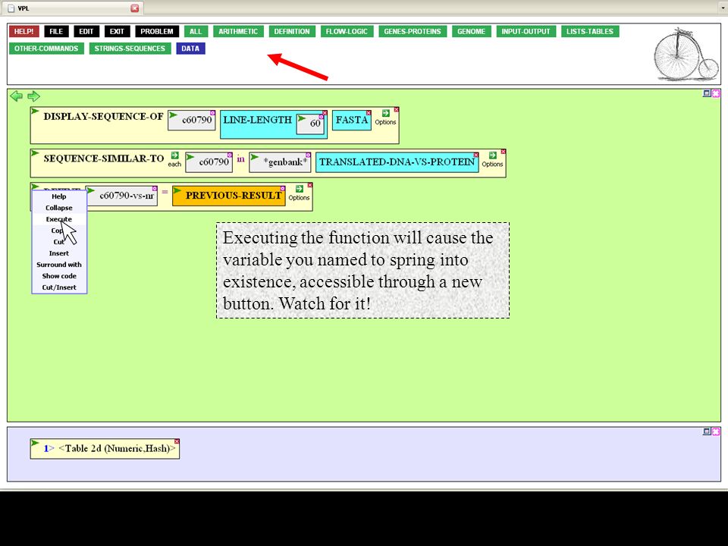Click the purple clear box on c60790-vs-nr
Screen dimensions: 728x546
pyautogui.click(x=155, y=189)
